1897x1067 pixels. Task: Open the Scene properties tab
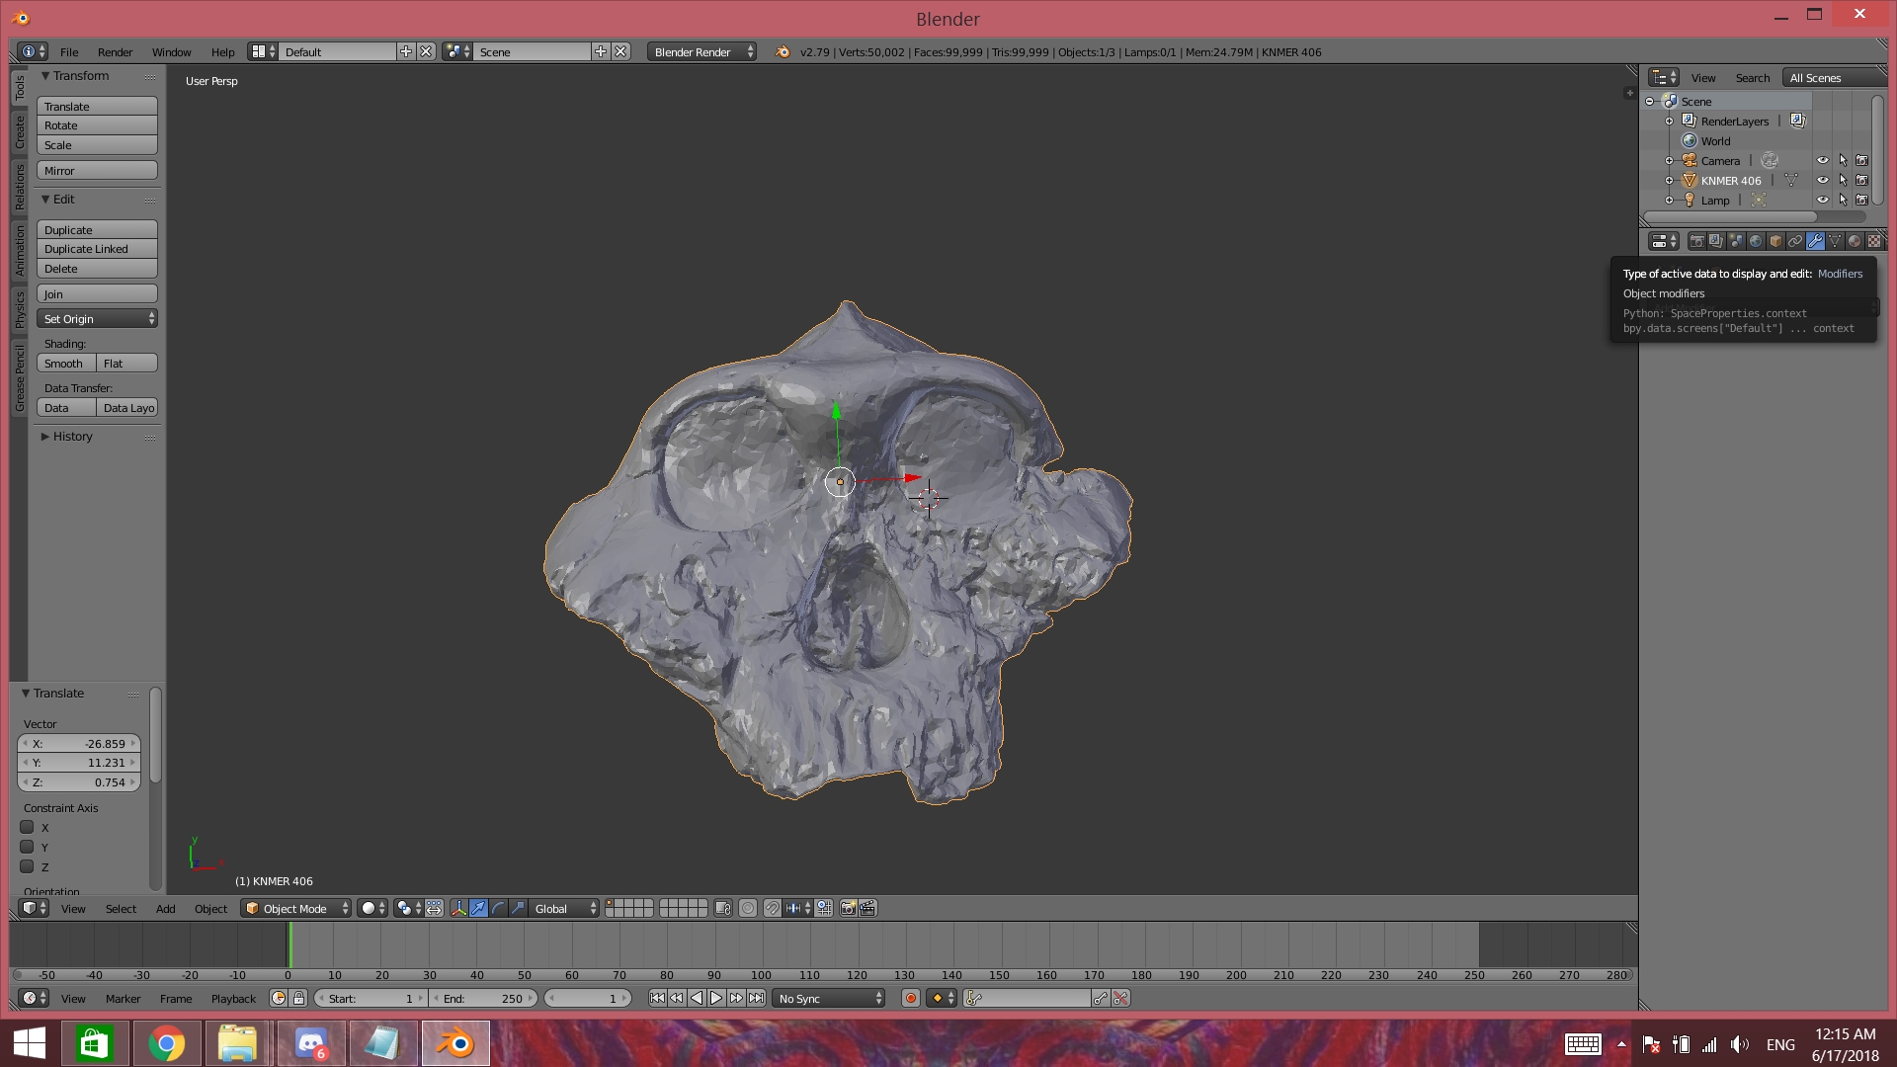click(1736, 241)
